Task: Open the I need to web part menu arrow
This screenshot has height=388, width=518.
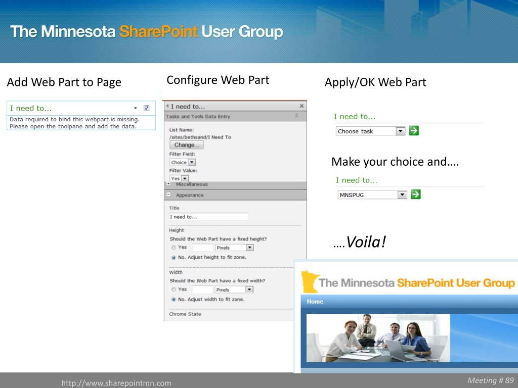Action: pyautogui.click(x=135, y=108)
